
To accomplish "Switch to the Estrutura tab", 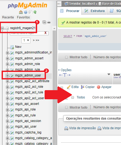I will pyautogui.click(x=94, y=11).
